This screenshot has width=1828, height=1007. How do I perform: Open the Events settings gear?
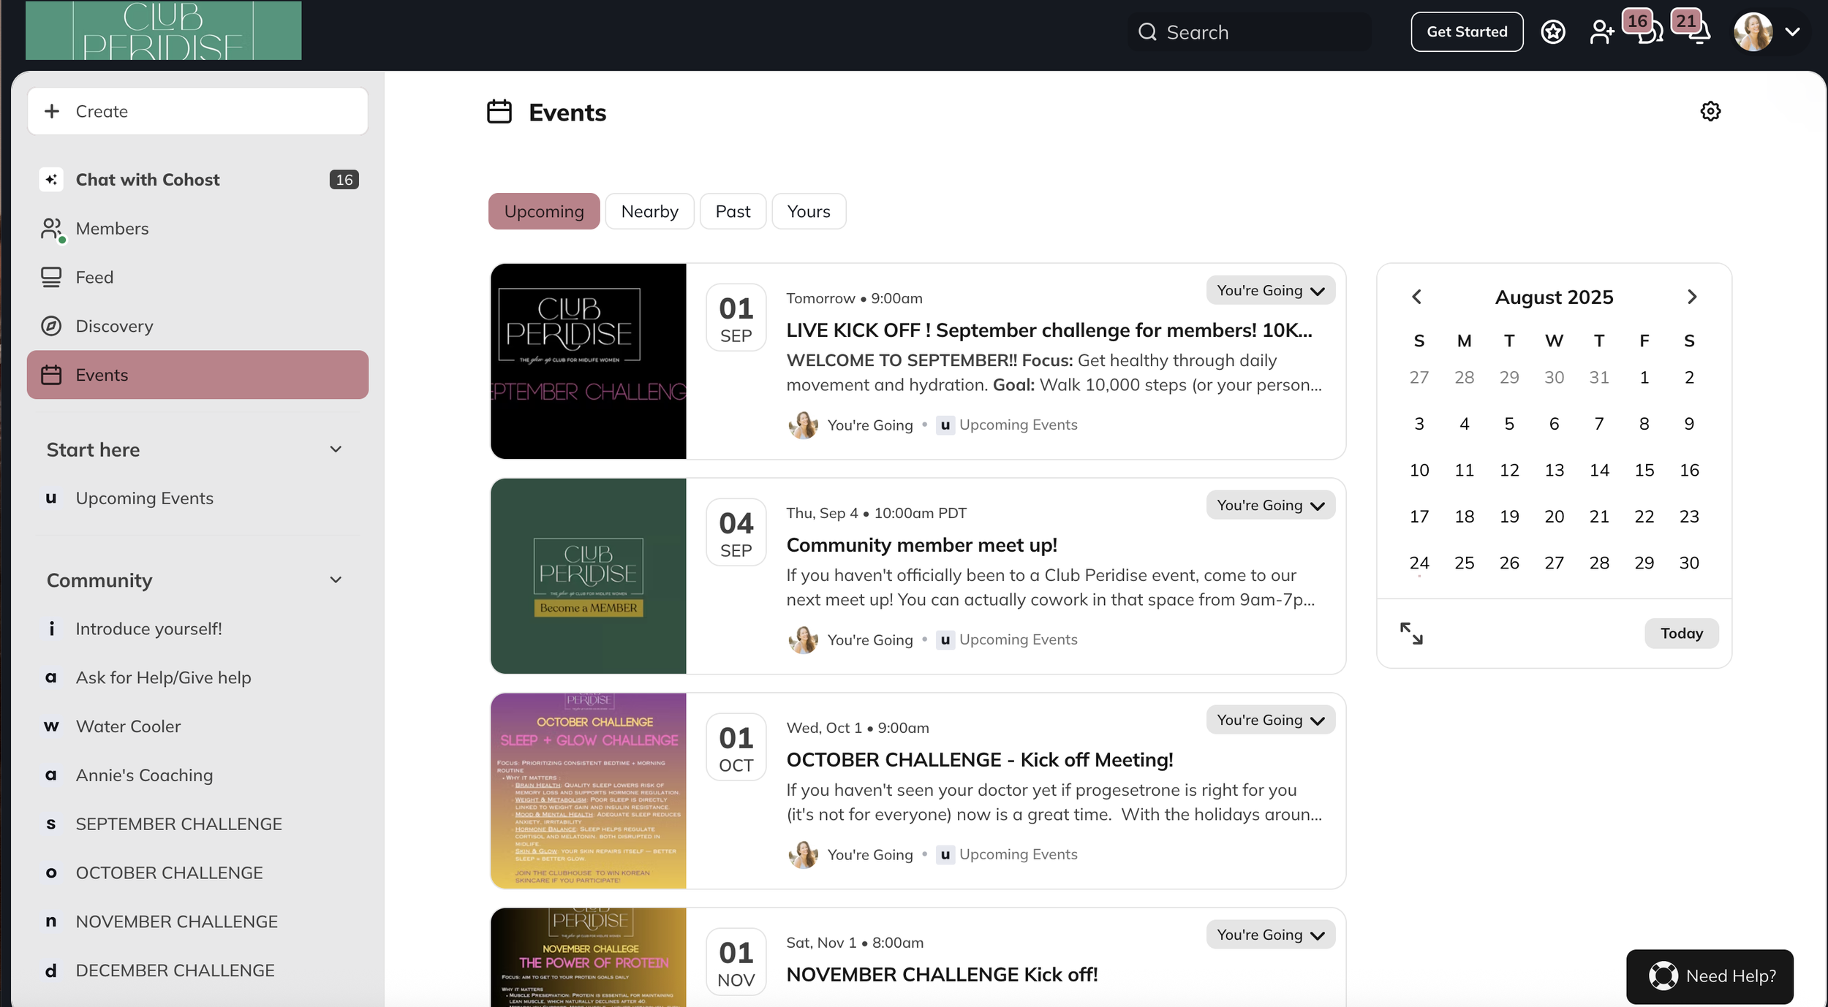coord(1710,111)
